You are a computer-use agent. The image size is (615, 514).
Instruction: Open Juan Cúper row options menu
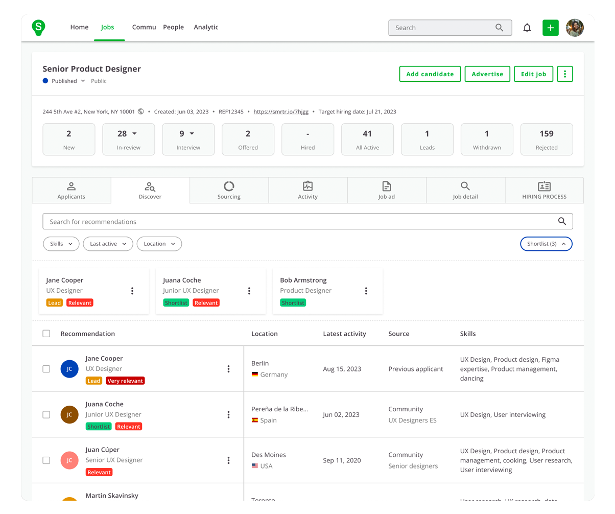click(x=228, y=460)
